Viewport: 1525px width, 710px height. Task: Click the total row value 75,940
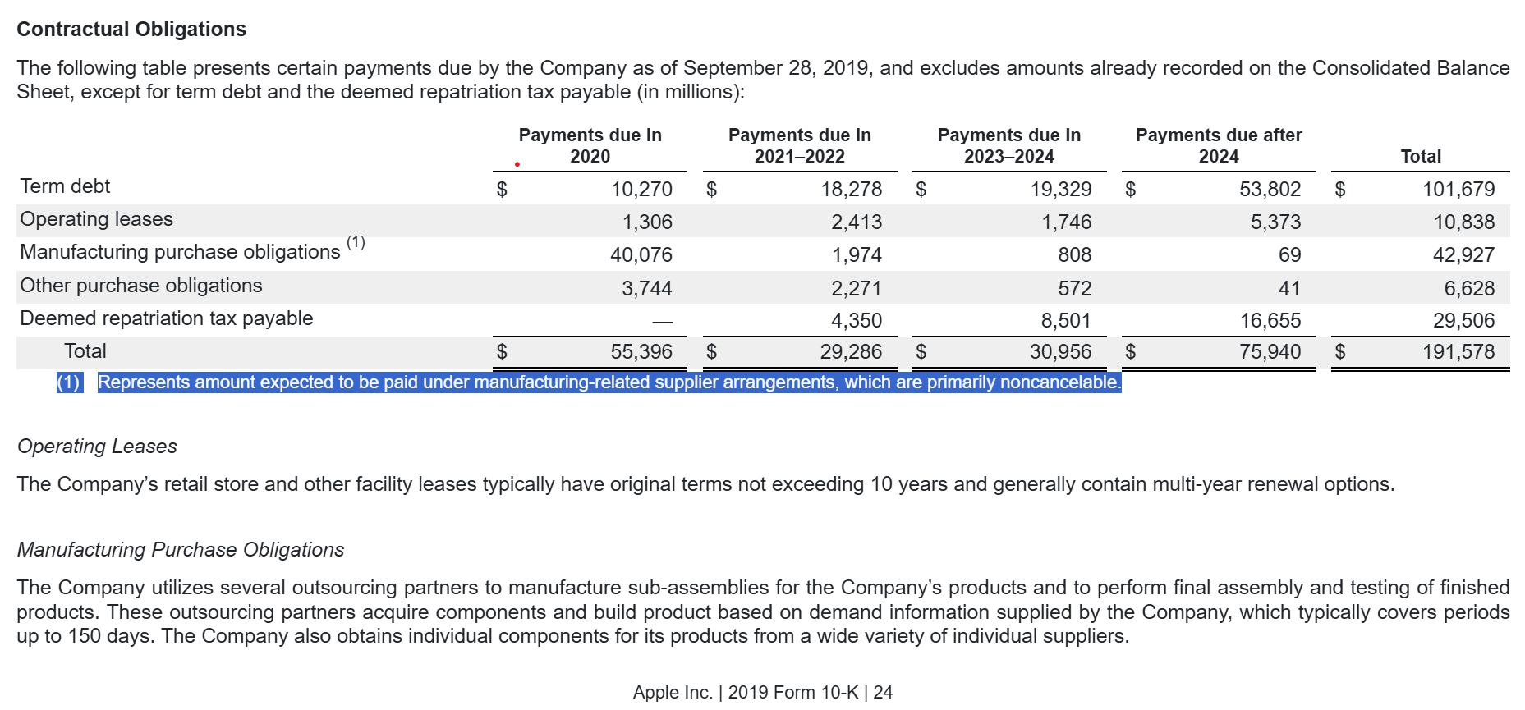[1270, 352]
